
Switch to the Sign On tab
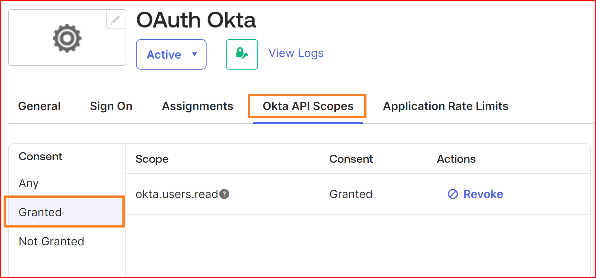[x=111, y=106]
